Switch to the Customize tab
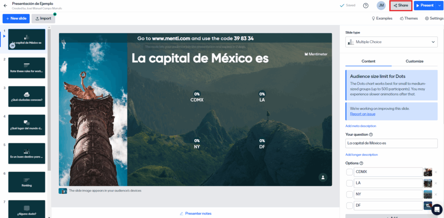 414,61
